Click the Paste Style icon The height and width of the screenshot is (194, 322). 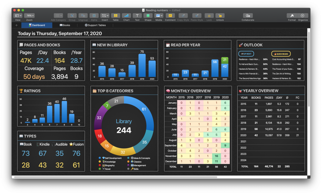click(x=197, y=16)
